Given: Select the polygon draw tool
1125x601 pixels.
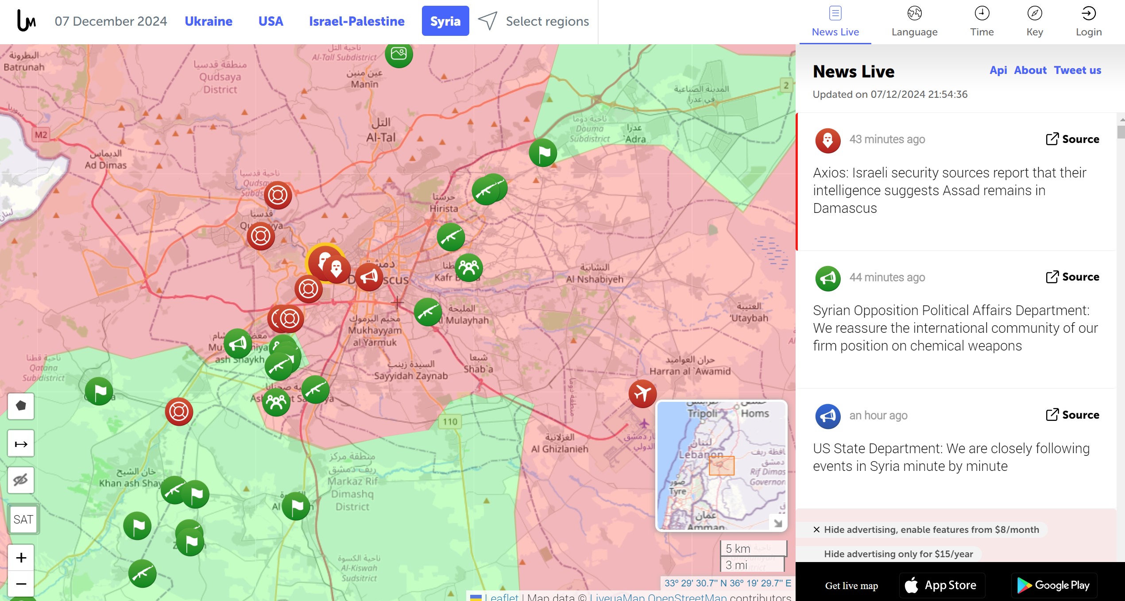Looking at the screenshot, I should pyautogui.click(x=21, y=406).
